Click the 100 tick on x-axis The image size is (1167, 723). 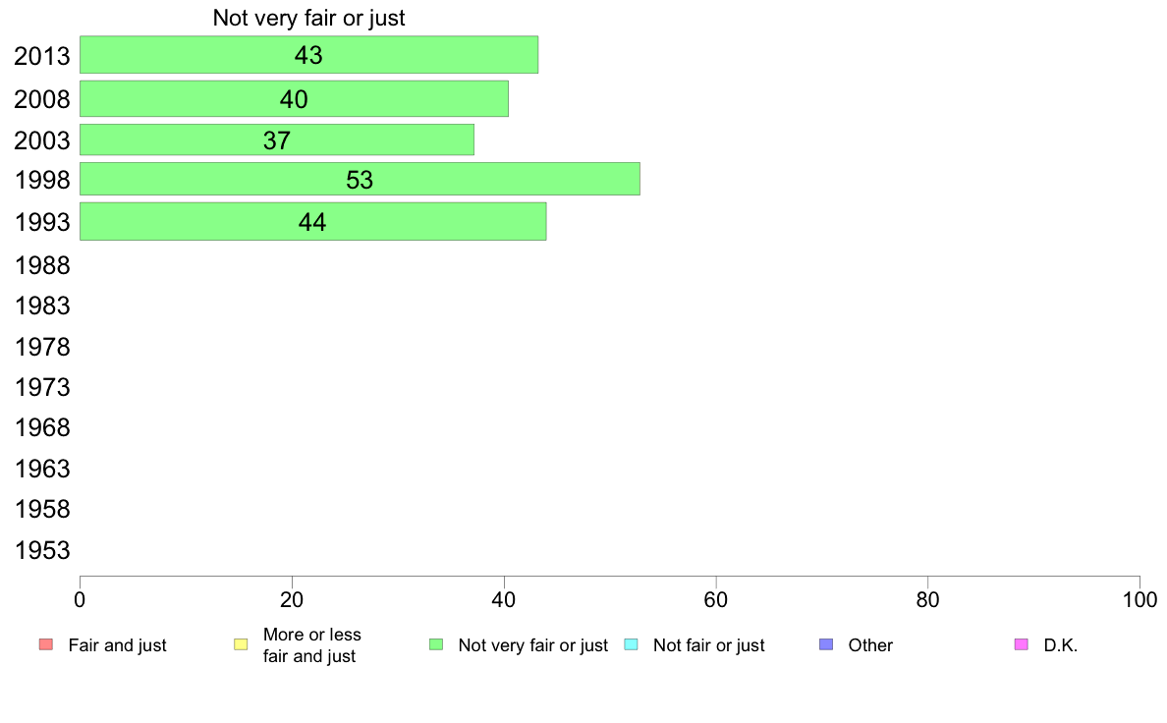[x=1139, y=599]
